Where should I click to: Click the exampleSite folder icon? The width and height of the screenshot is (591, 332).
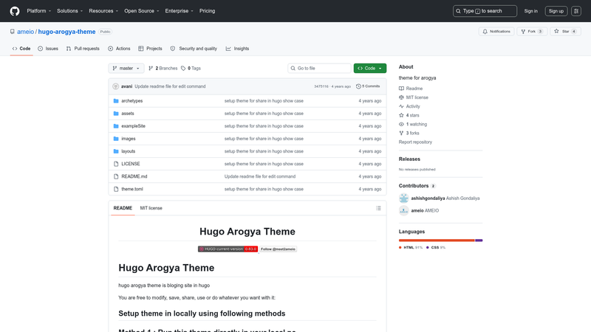tap(116, 126)
